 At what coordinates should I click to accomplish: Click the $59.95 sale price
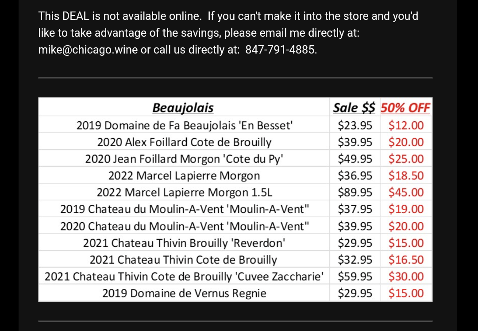point(355,277)
